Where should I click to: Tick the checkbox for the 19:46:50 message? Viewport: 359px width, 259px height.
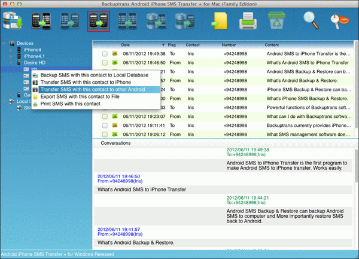[105, 63]
